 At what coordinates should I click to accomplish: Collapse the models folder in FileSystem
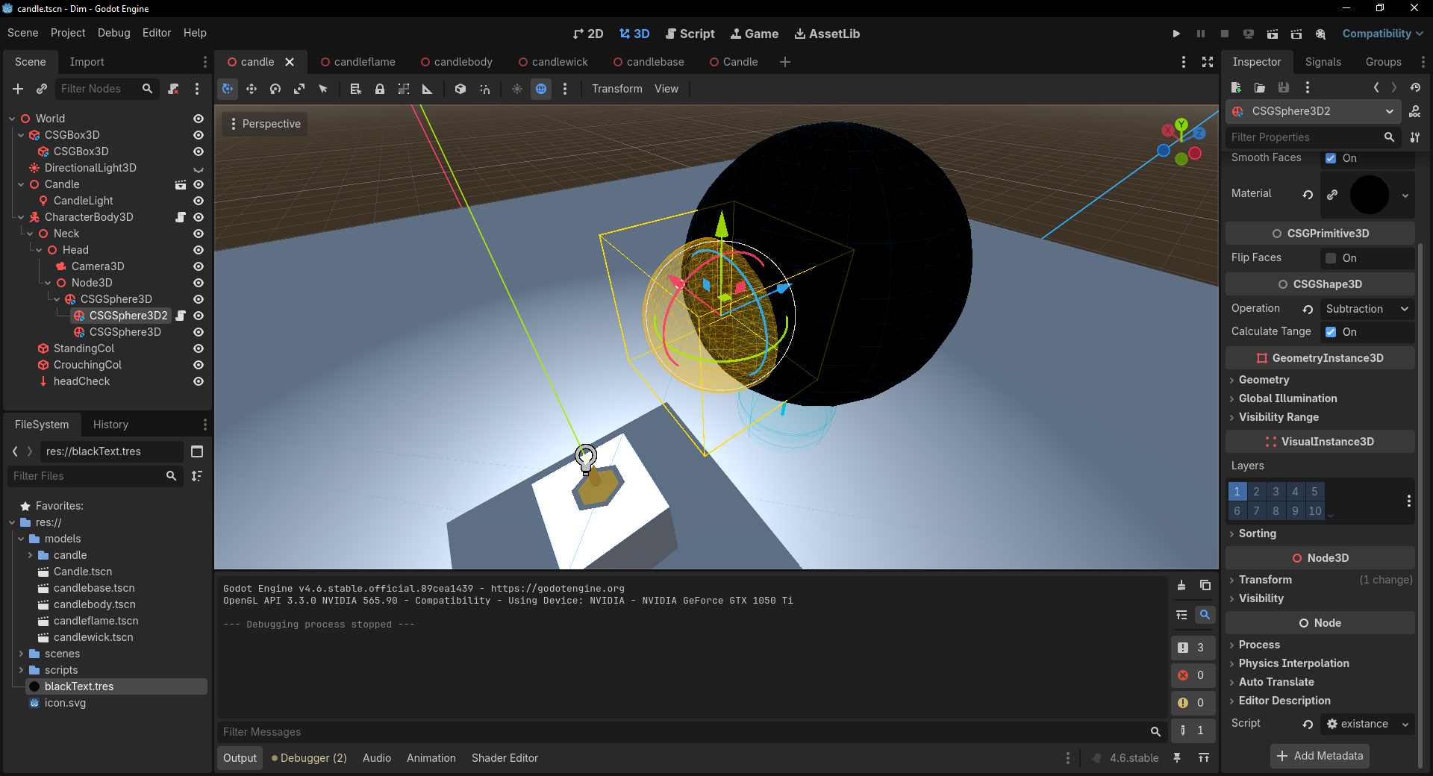22,539
